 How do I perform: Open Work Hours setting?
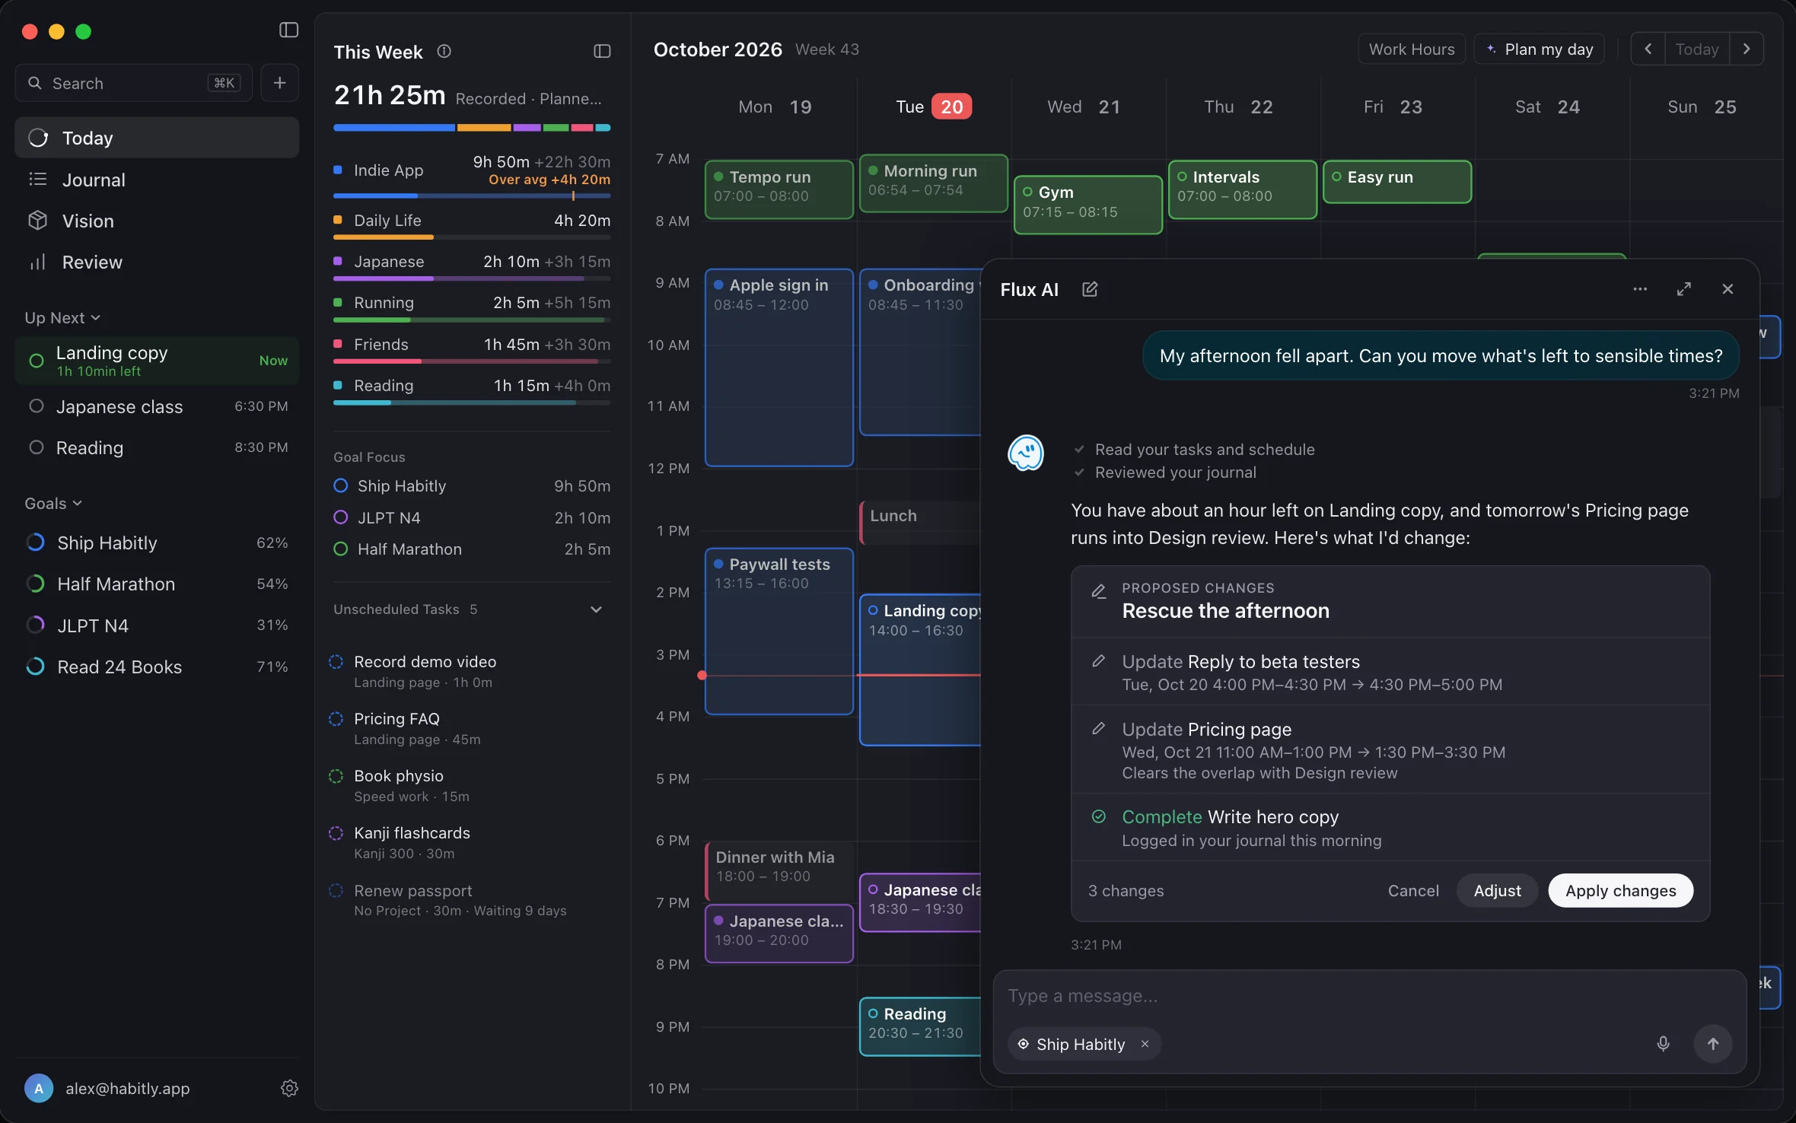click(x=1412, y=49)
